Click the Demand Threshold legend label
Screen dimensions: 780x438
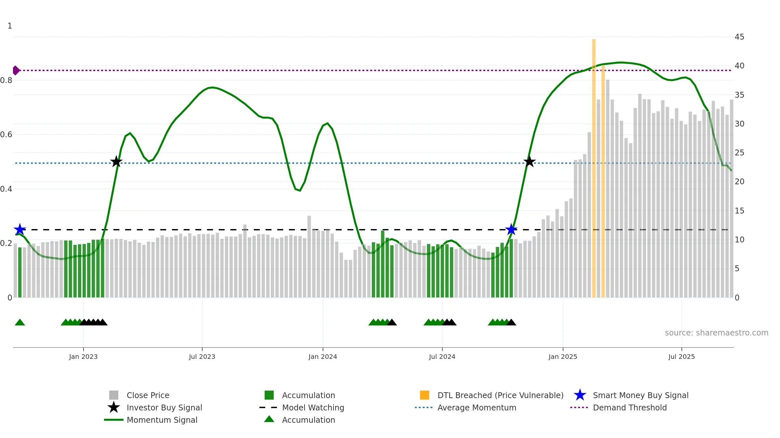[630, 408]
